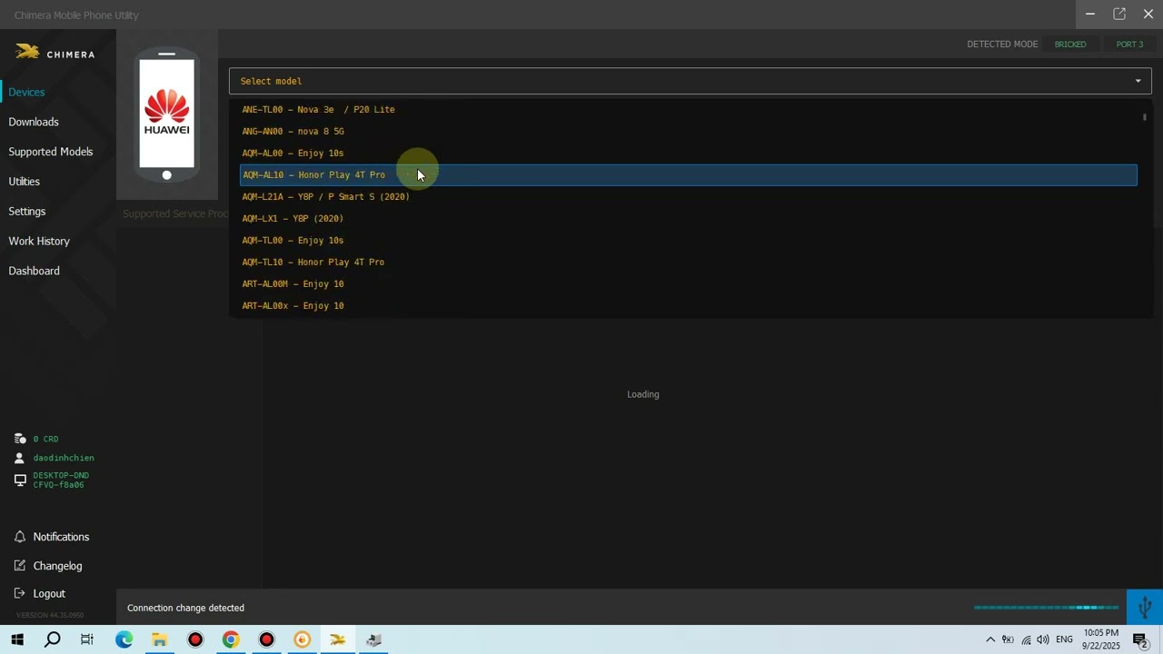Click the orange circular app on the taskbar
This screenshot has height=654, width=1163.
point(302,639)
